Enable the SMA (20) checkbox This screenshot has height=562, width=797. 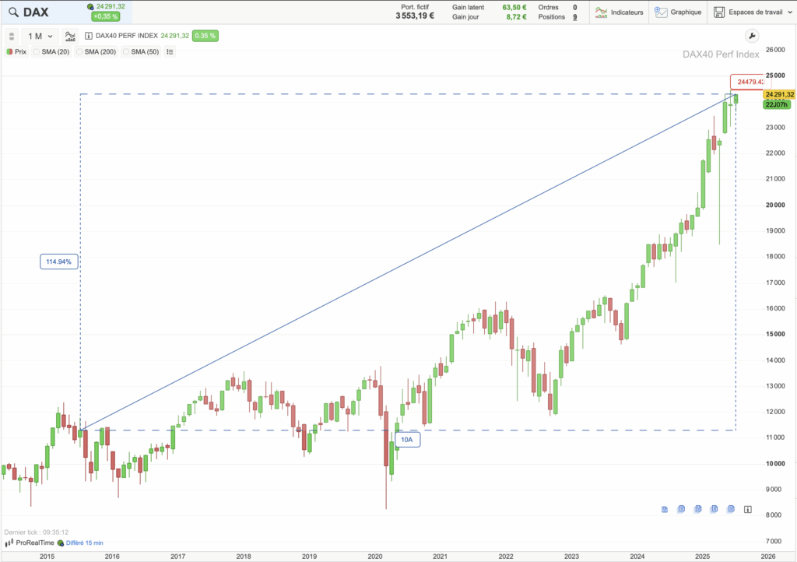(37, 52)
